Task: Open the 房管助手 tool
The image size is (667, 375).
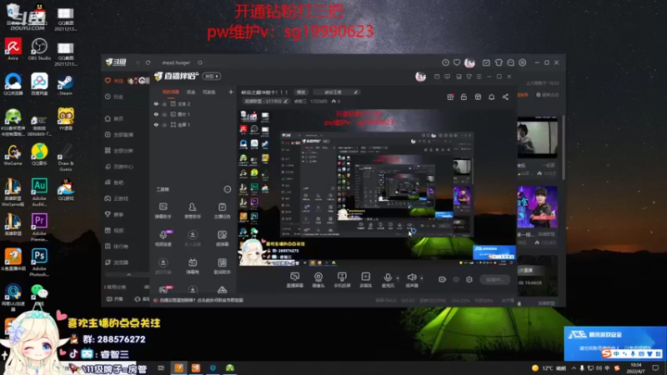Action: pos(193,211)
